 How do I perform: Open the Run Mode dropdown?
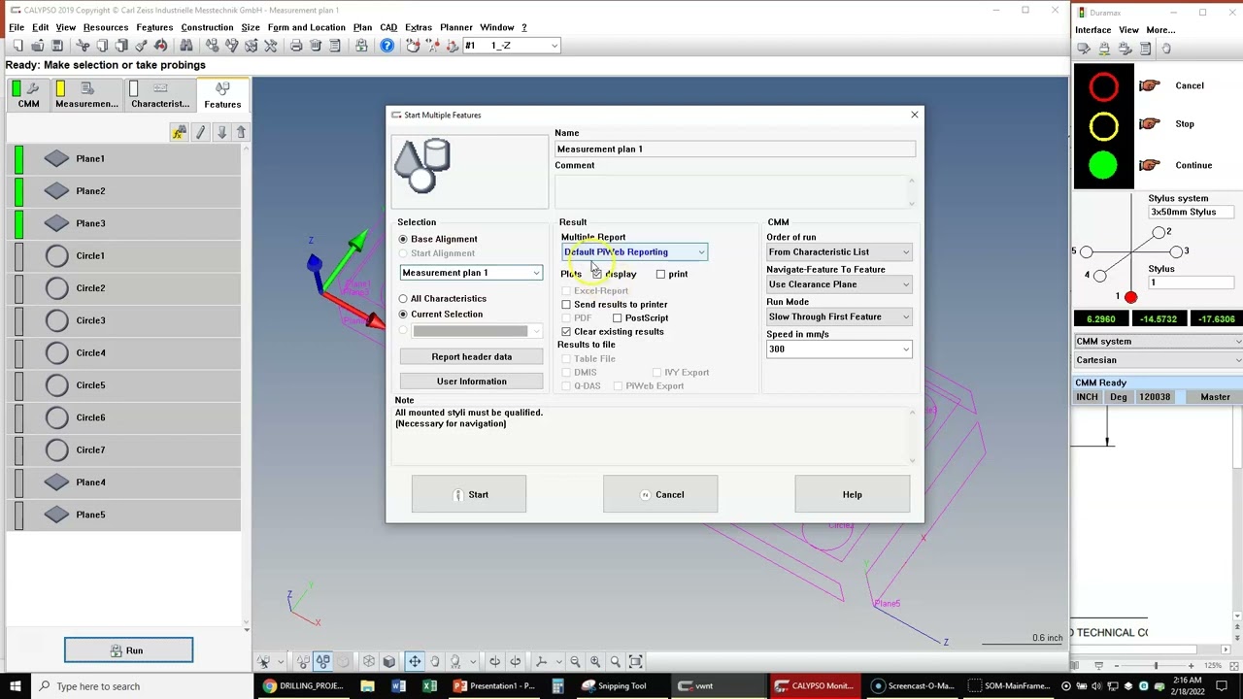coord(839,316)
